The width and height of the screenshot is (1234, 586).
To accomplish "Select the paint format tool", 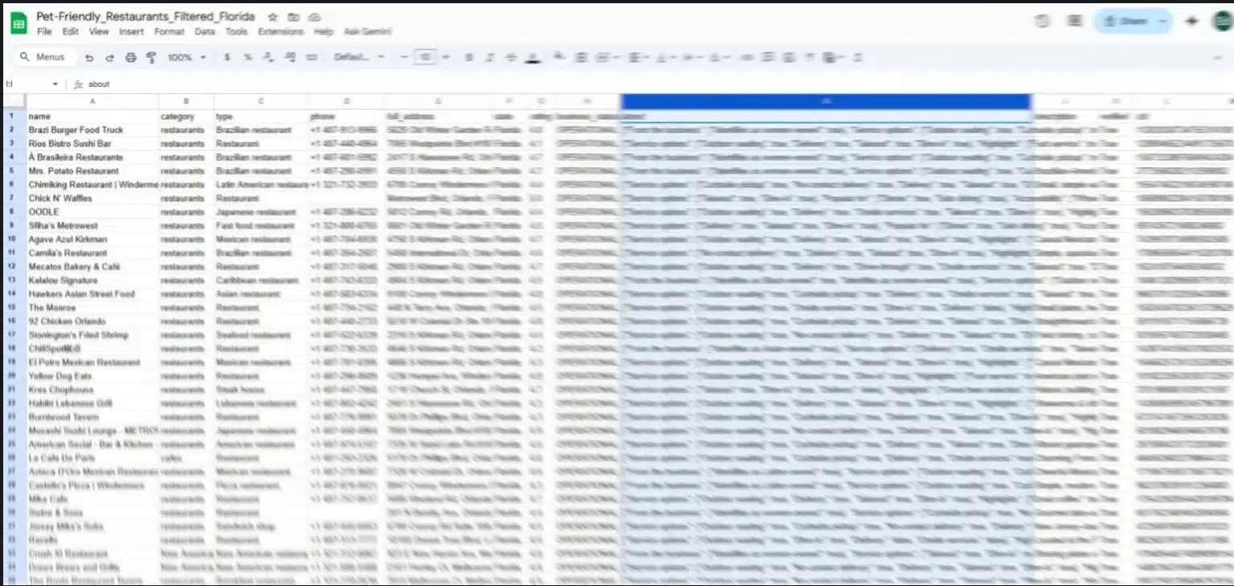I will (151, 58).
